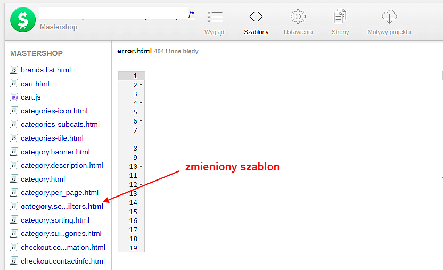Open checkout.contactinfo.html template
Screen dimensions: 443x270
pyautogui.click(x=63, y=261)
